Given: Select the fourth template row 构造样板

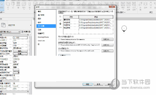Looking at the screenshot, I should coord(88,28).
